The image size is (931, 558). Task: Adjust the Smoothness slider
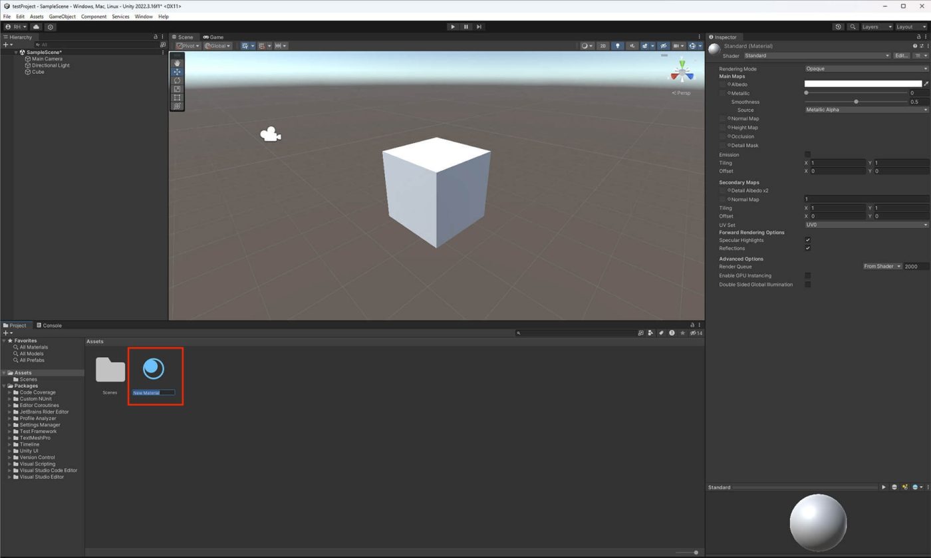pos(856,102)
